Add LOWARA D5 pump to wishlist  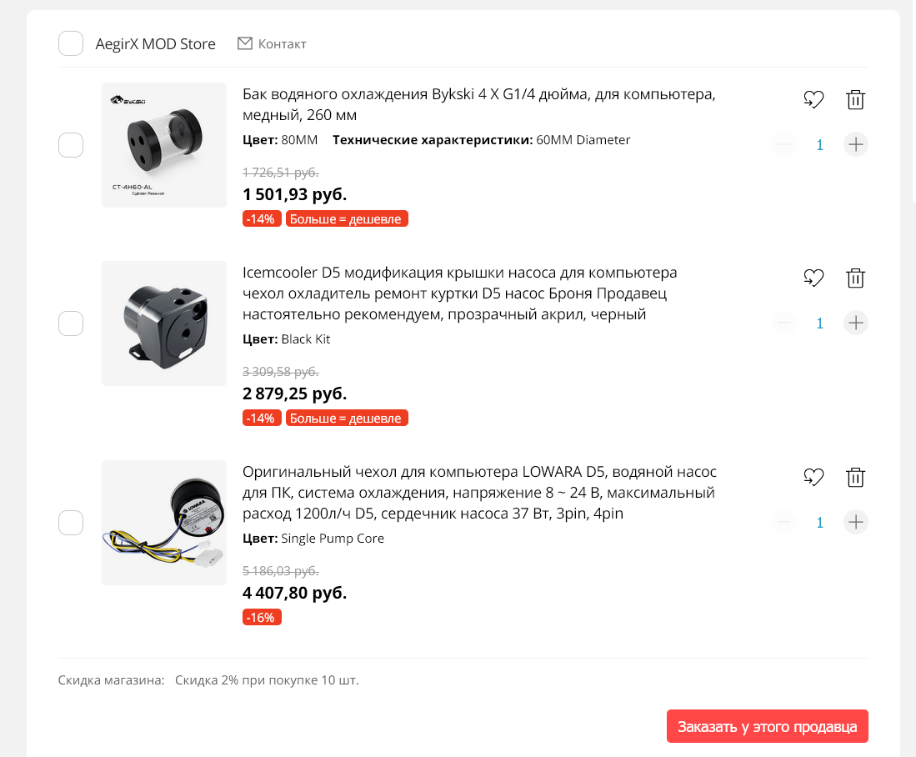pyautogui.click(x=813, y=478)
